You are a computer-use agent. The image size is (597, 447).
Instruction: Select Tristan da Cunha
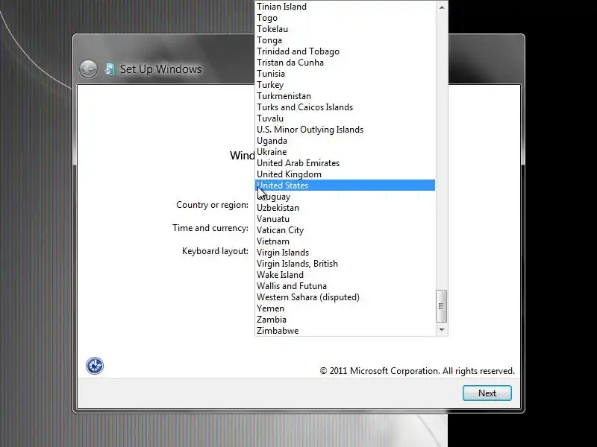click(x=345, y=63)
